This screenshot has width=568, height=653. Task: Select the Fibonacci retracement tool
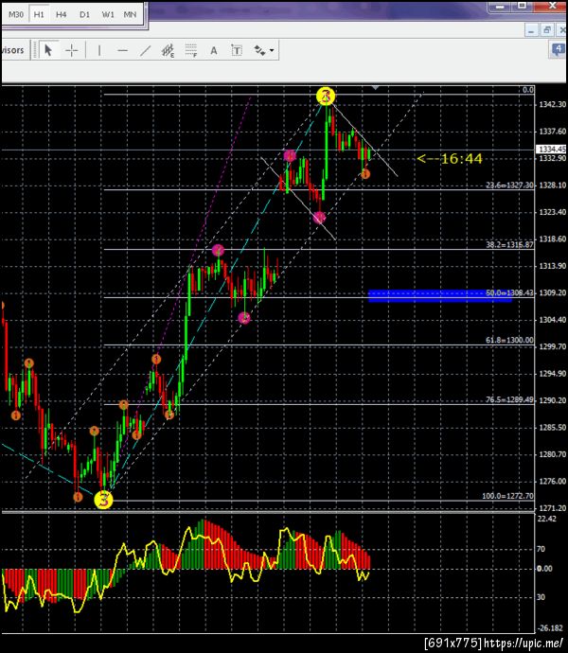point(191,51)
